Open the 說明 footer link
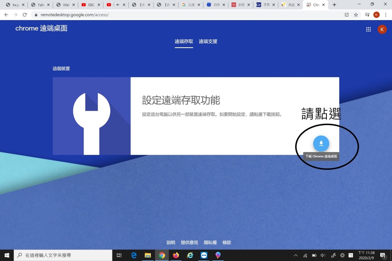This screenshot has width=392, height=261. [171, 242]
